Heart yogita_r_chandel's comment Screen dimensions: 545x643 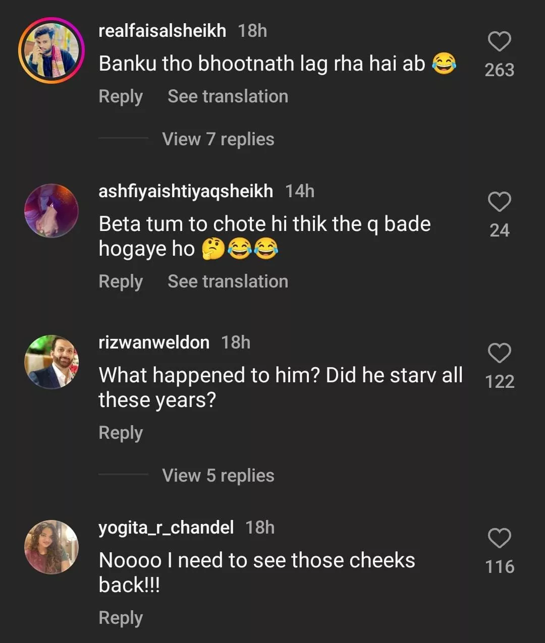tap(499, 538)
